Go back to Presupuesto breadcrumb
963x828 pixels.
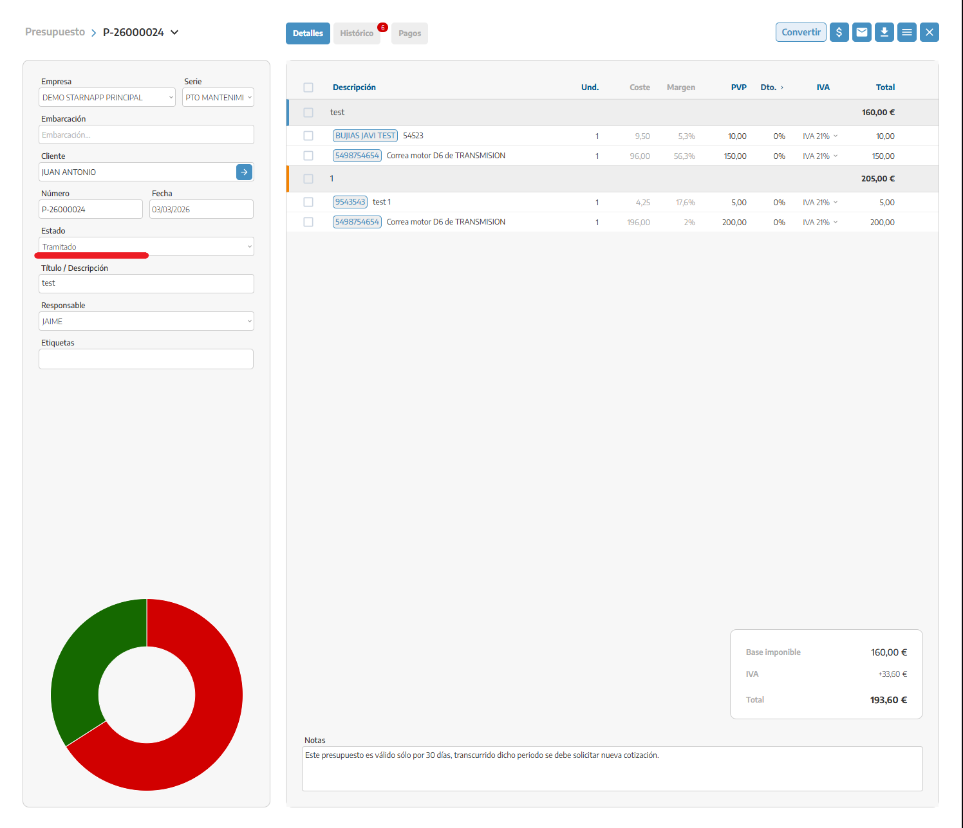click(55, 32)
